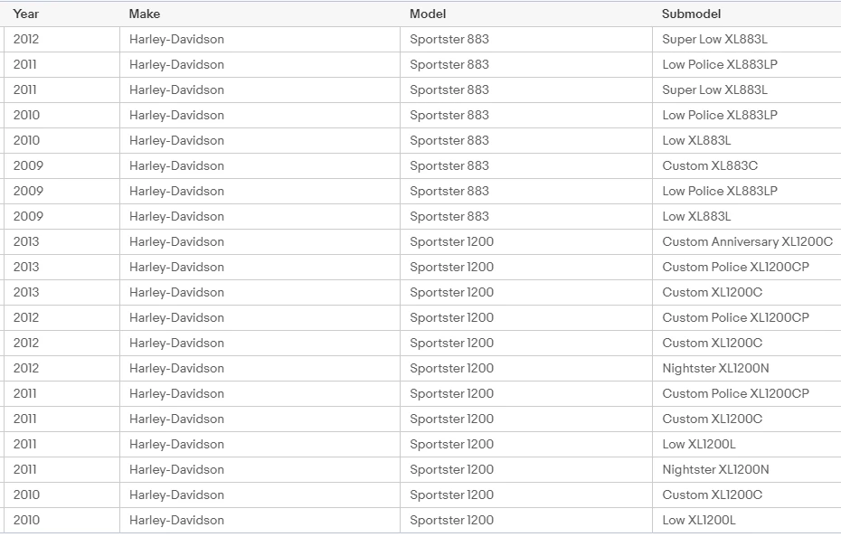Click the Submodel column header
The width and height of the screenshot is (841, 537).
[691, 14]
